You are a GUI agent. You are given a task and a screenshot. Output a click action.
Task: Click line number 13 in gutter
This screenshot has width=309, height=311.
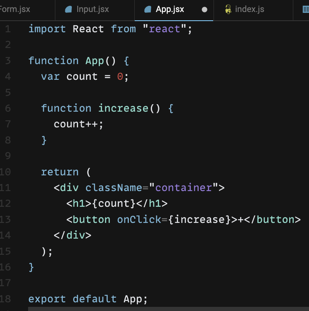[x=5, y=220]
